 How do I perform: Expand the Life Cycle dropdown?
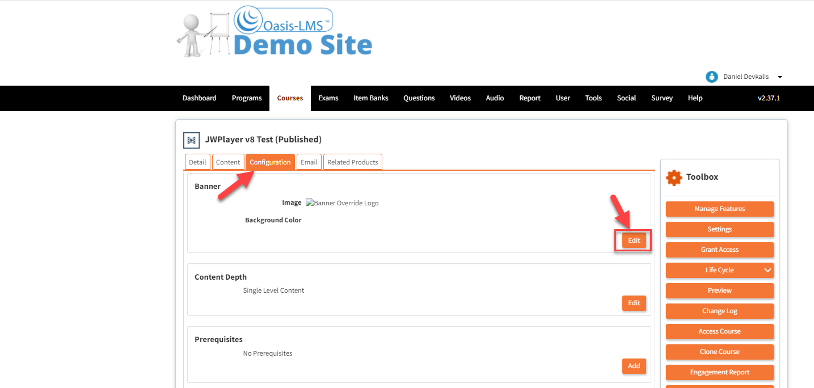(x=719, y=270)
